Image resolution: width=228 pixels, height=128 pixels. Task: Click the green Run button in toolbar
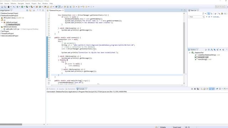click(x=22, y=7)
